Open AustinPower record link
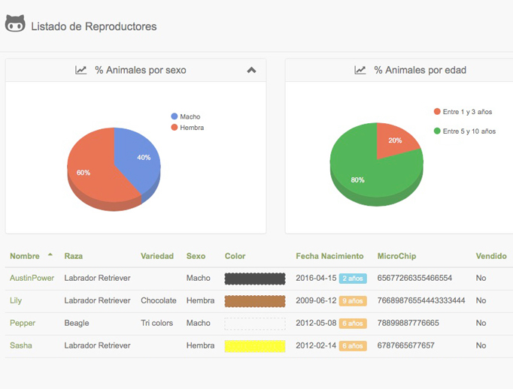 coord(32,278)
